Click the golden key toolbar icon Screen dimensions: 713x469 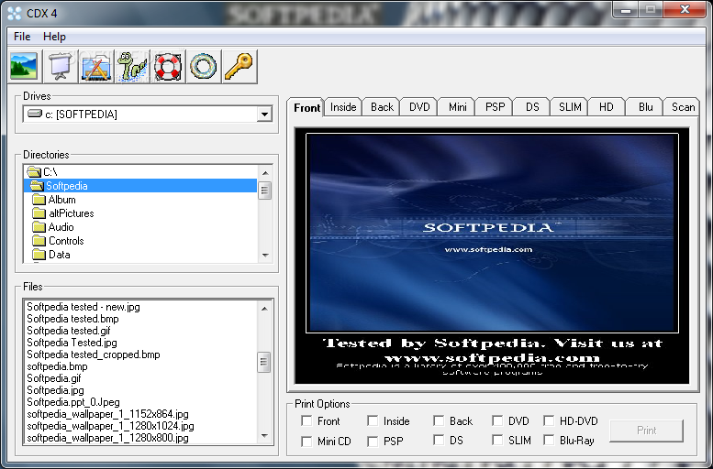240,66
